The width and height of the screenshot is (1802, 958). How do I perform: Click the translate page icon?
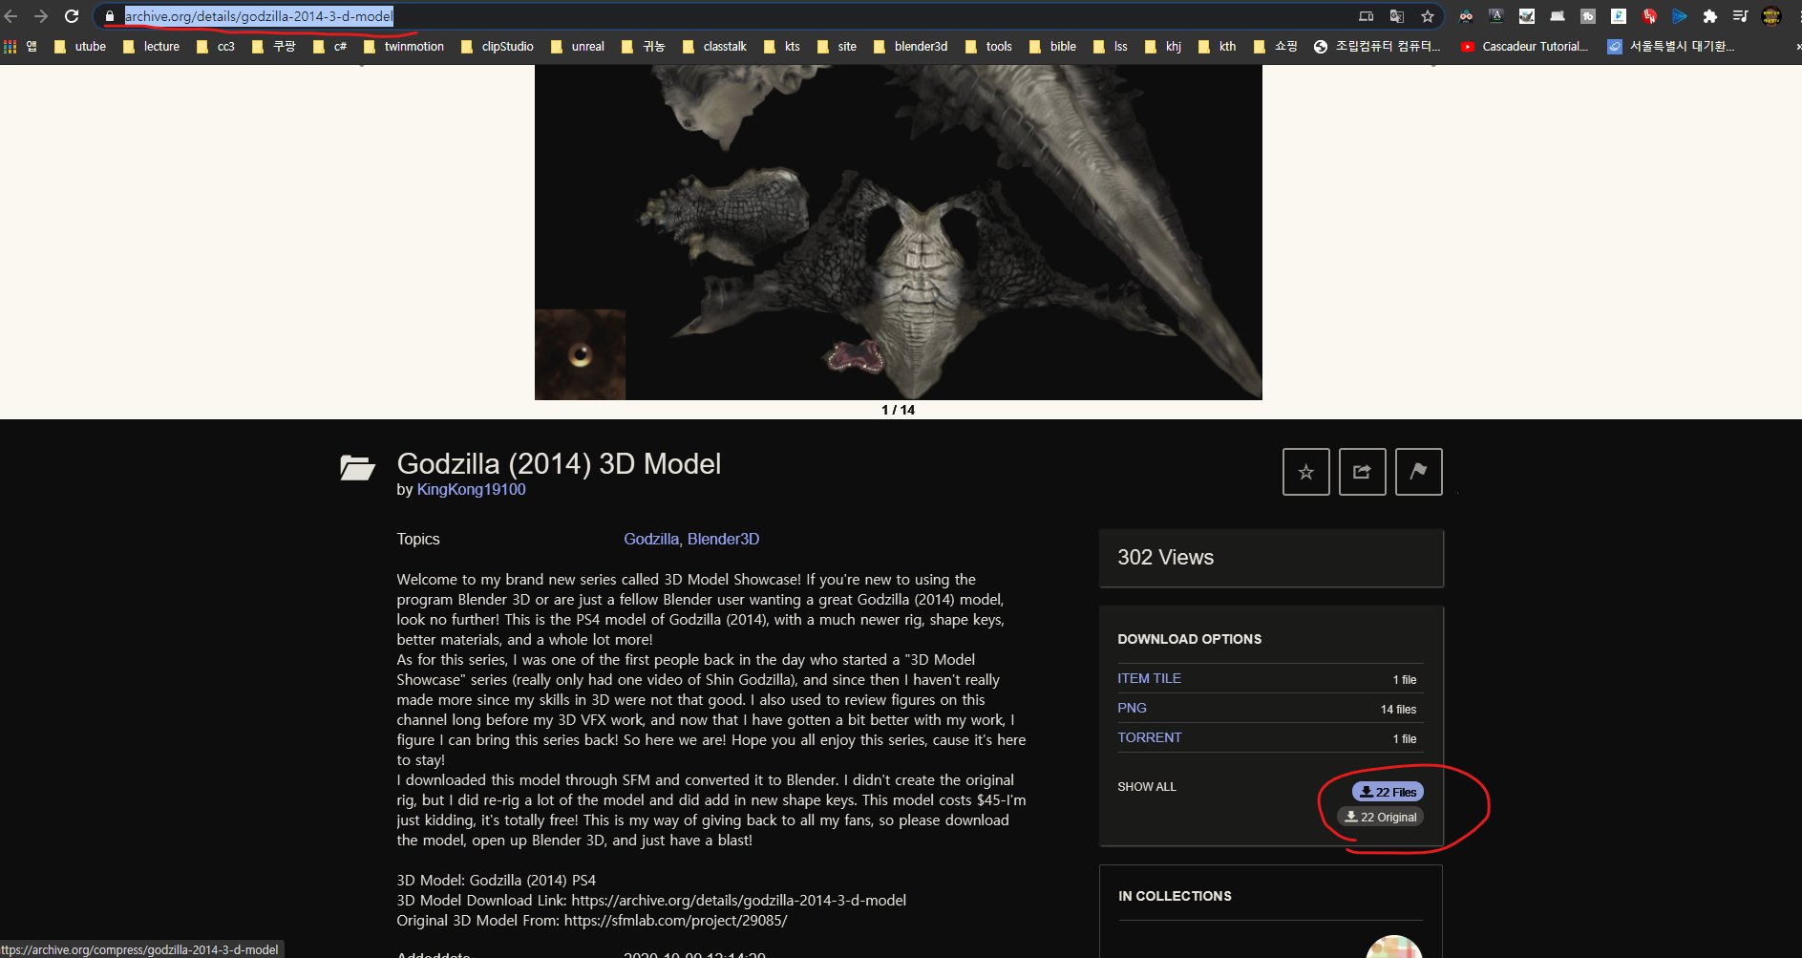click(1397, 16)
